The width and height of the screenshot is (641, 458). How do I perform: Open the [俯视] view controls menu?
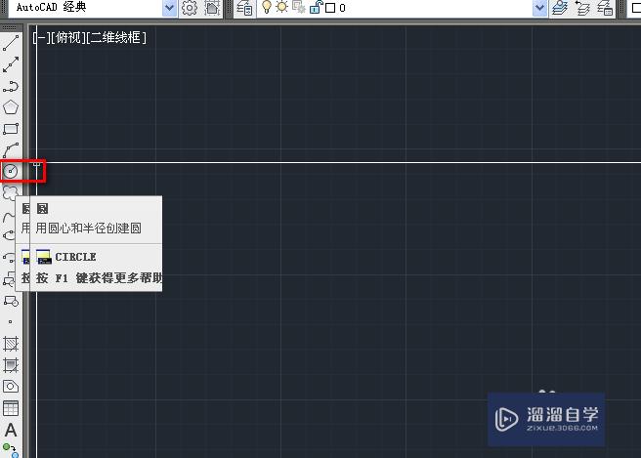click(x=67, y=37)
